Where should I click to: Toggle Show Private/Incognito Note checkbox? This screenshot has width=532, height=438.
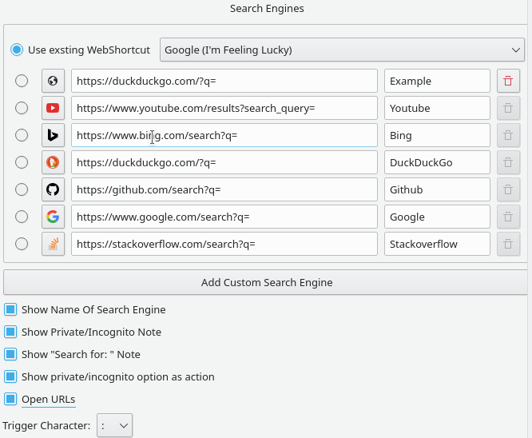[10, 332]
